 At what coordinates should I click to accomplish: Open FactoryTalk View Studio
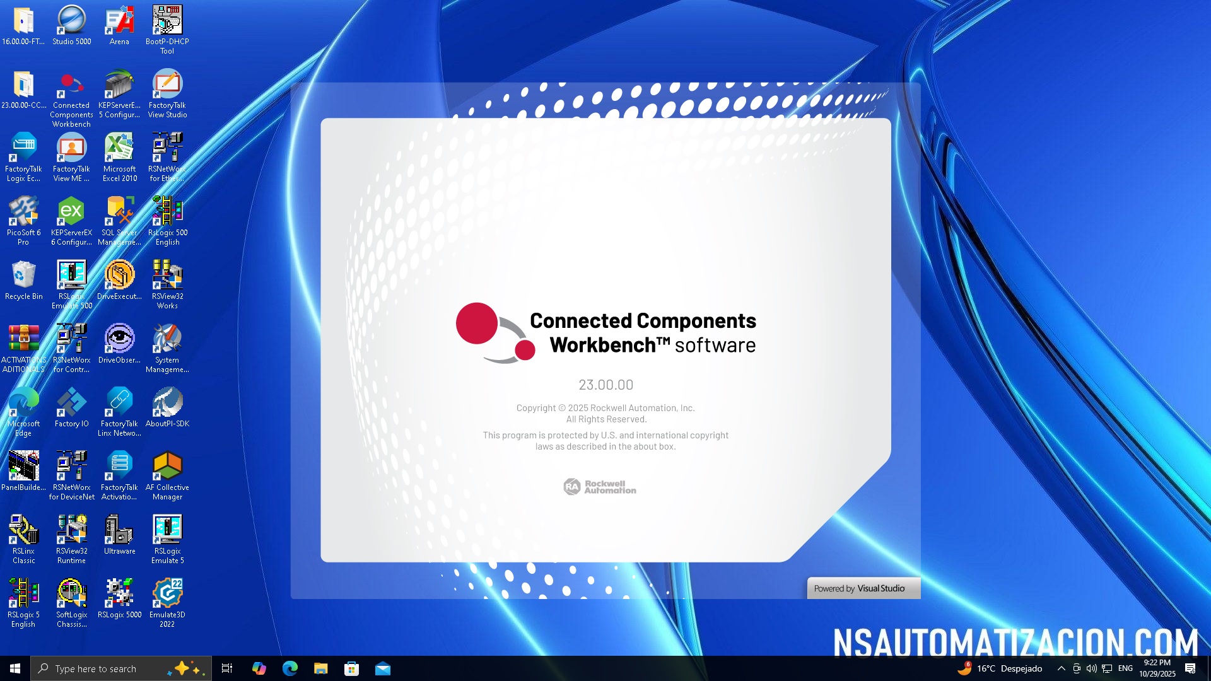[167, 88]
